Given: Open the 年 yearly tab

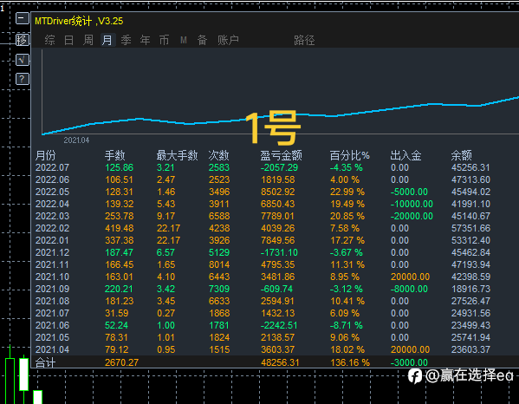Looking at the screenshot, I should click(145, 40).
